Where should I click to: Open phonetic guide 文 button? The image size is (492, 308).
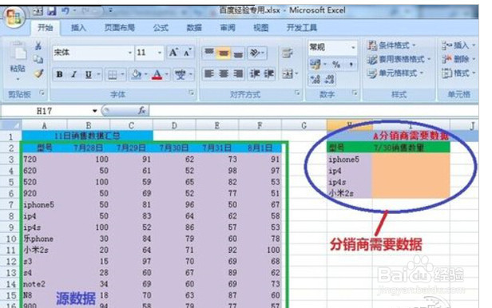(x=181, y=74)
